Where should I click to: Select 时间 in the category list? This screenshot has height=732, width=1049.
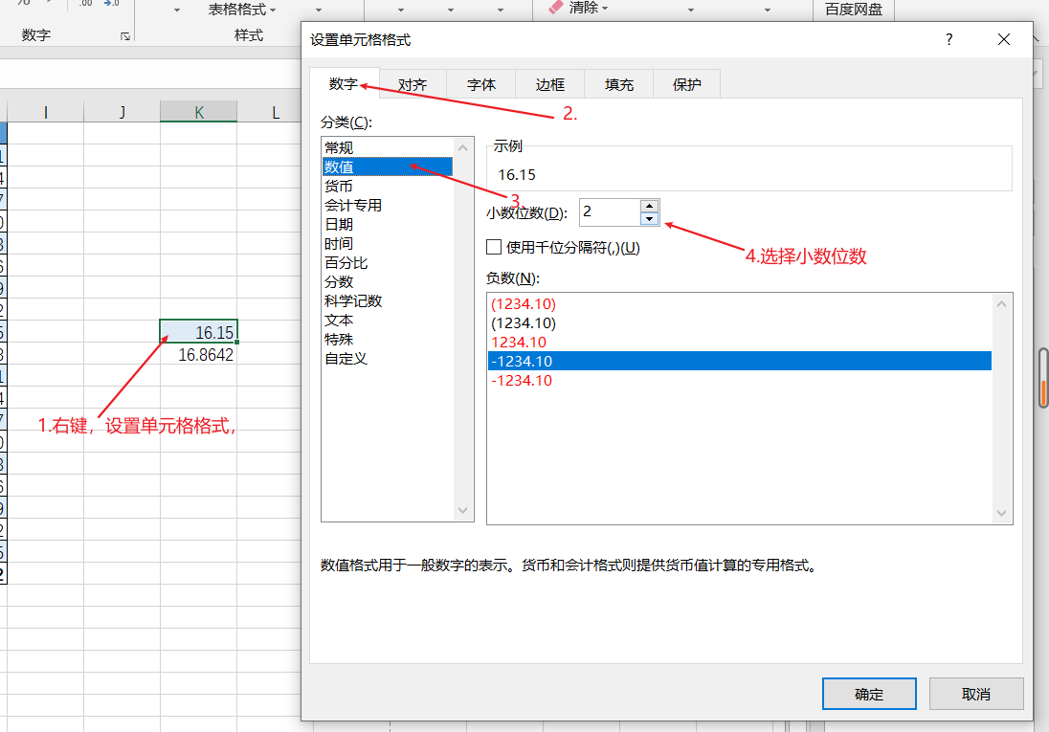(388, 244)
